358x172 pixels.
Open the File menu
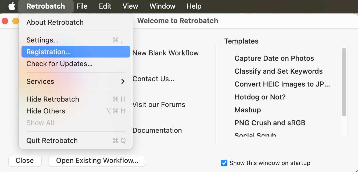click(82, 6)
